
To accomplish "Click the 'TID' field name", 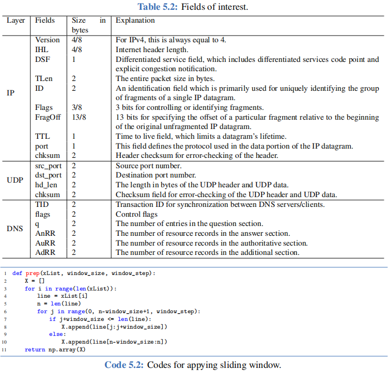I will pos(42,204).
